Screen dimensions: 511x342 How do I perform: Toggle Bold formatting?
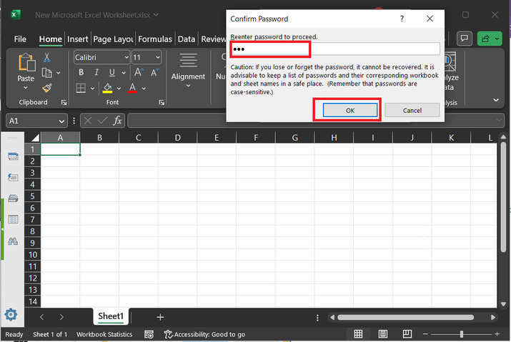tap(81, 72)
